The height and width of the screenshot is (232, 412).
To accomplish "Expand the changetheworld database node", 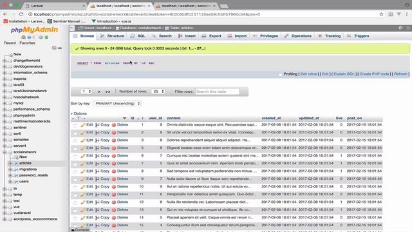I will [5, 61].
